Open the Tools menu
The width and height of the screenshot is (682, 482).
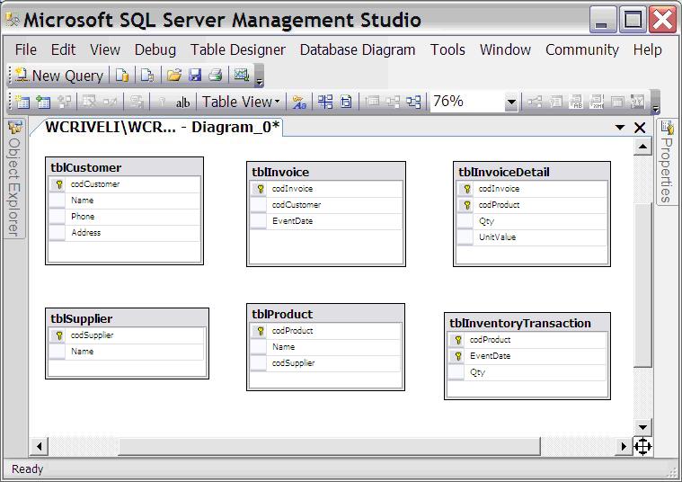pyautogui.click(x=447, y=49)
